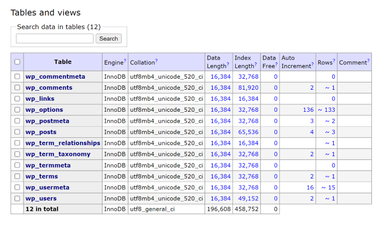Viewport: 382px width, 226px height.
Task: Open the wp_users table
Action: click(41, 198)
